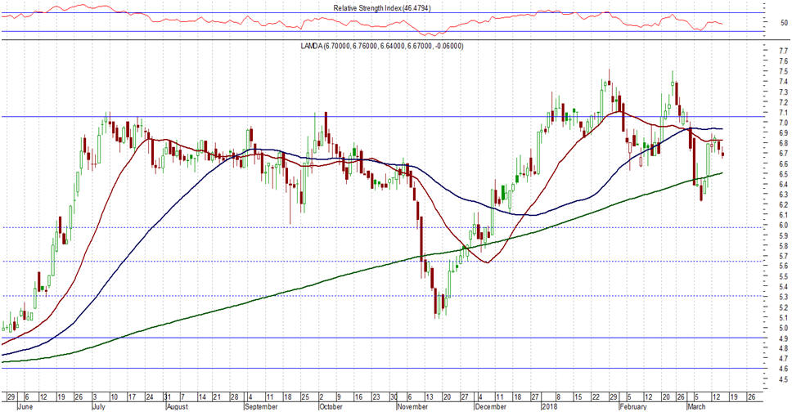This screenshot has height=412, width=792.
Task: Click the date label 25 in September
Action: click(x=304, y=397)
